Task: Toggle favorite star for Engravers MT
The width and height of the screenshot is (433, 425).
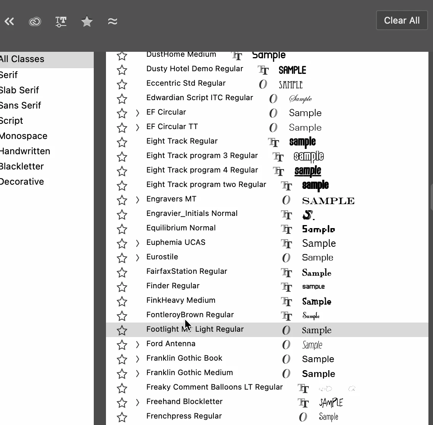Action: tap(122, 200)
